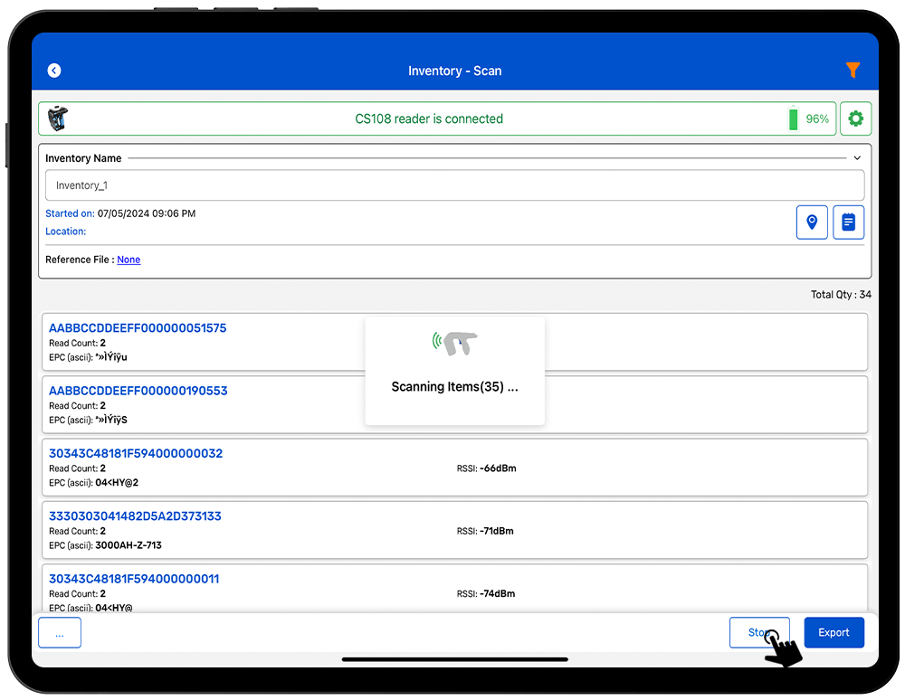Open the None reference file link
This screenshot has height=700, width=905.
(129, 260)
